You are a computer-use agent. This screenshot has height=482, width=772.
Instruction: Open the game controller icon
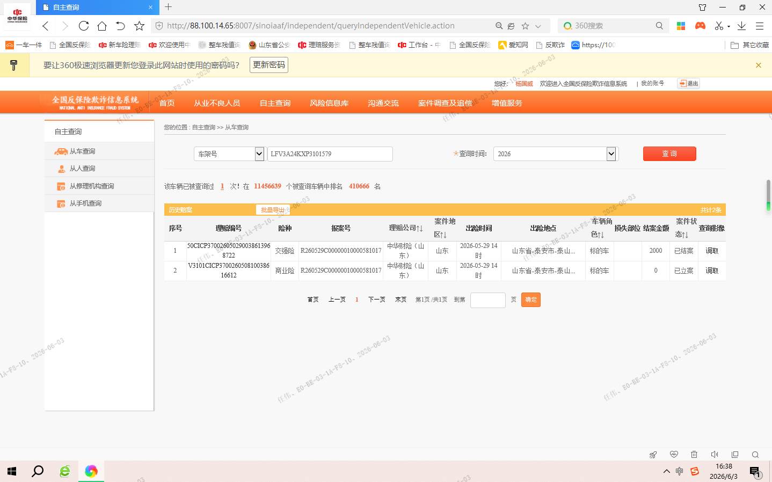point(700,26)
